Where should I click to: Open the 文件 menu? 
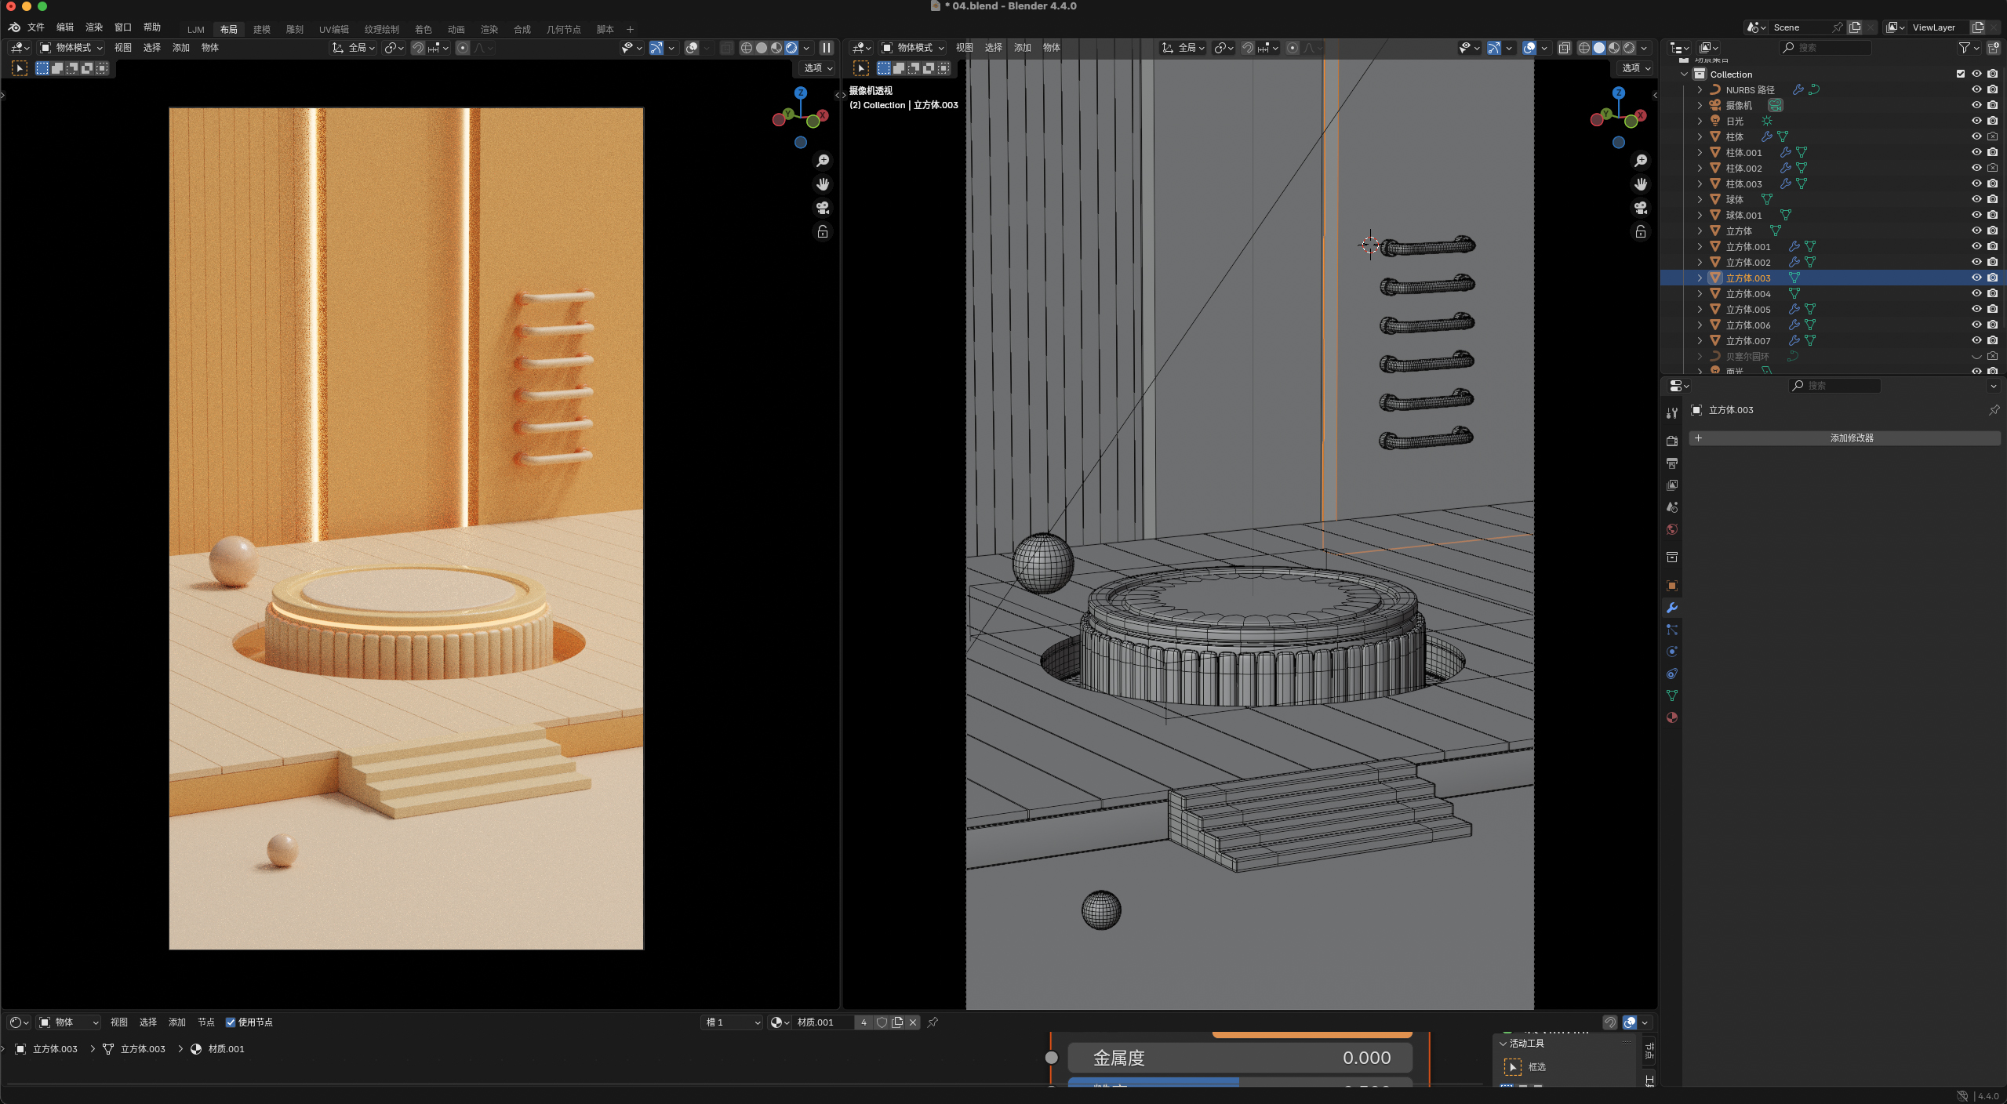(x=36, y=27)
